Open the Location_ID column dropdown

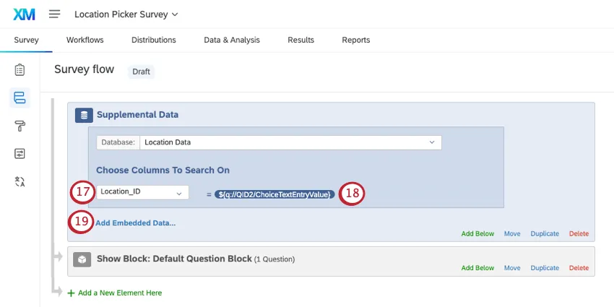coord(142,192)
